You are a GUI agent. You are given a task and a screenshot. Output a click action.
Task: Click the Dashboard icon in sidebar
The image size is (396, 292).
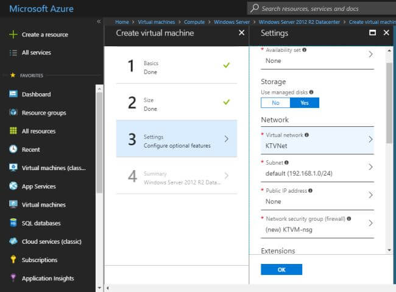tap(13, 94)
